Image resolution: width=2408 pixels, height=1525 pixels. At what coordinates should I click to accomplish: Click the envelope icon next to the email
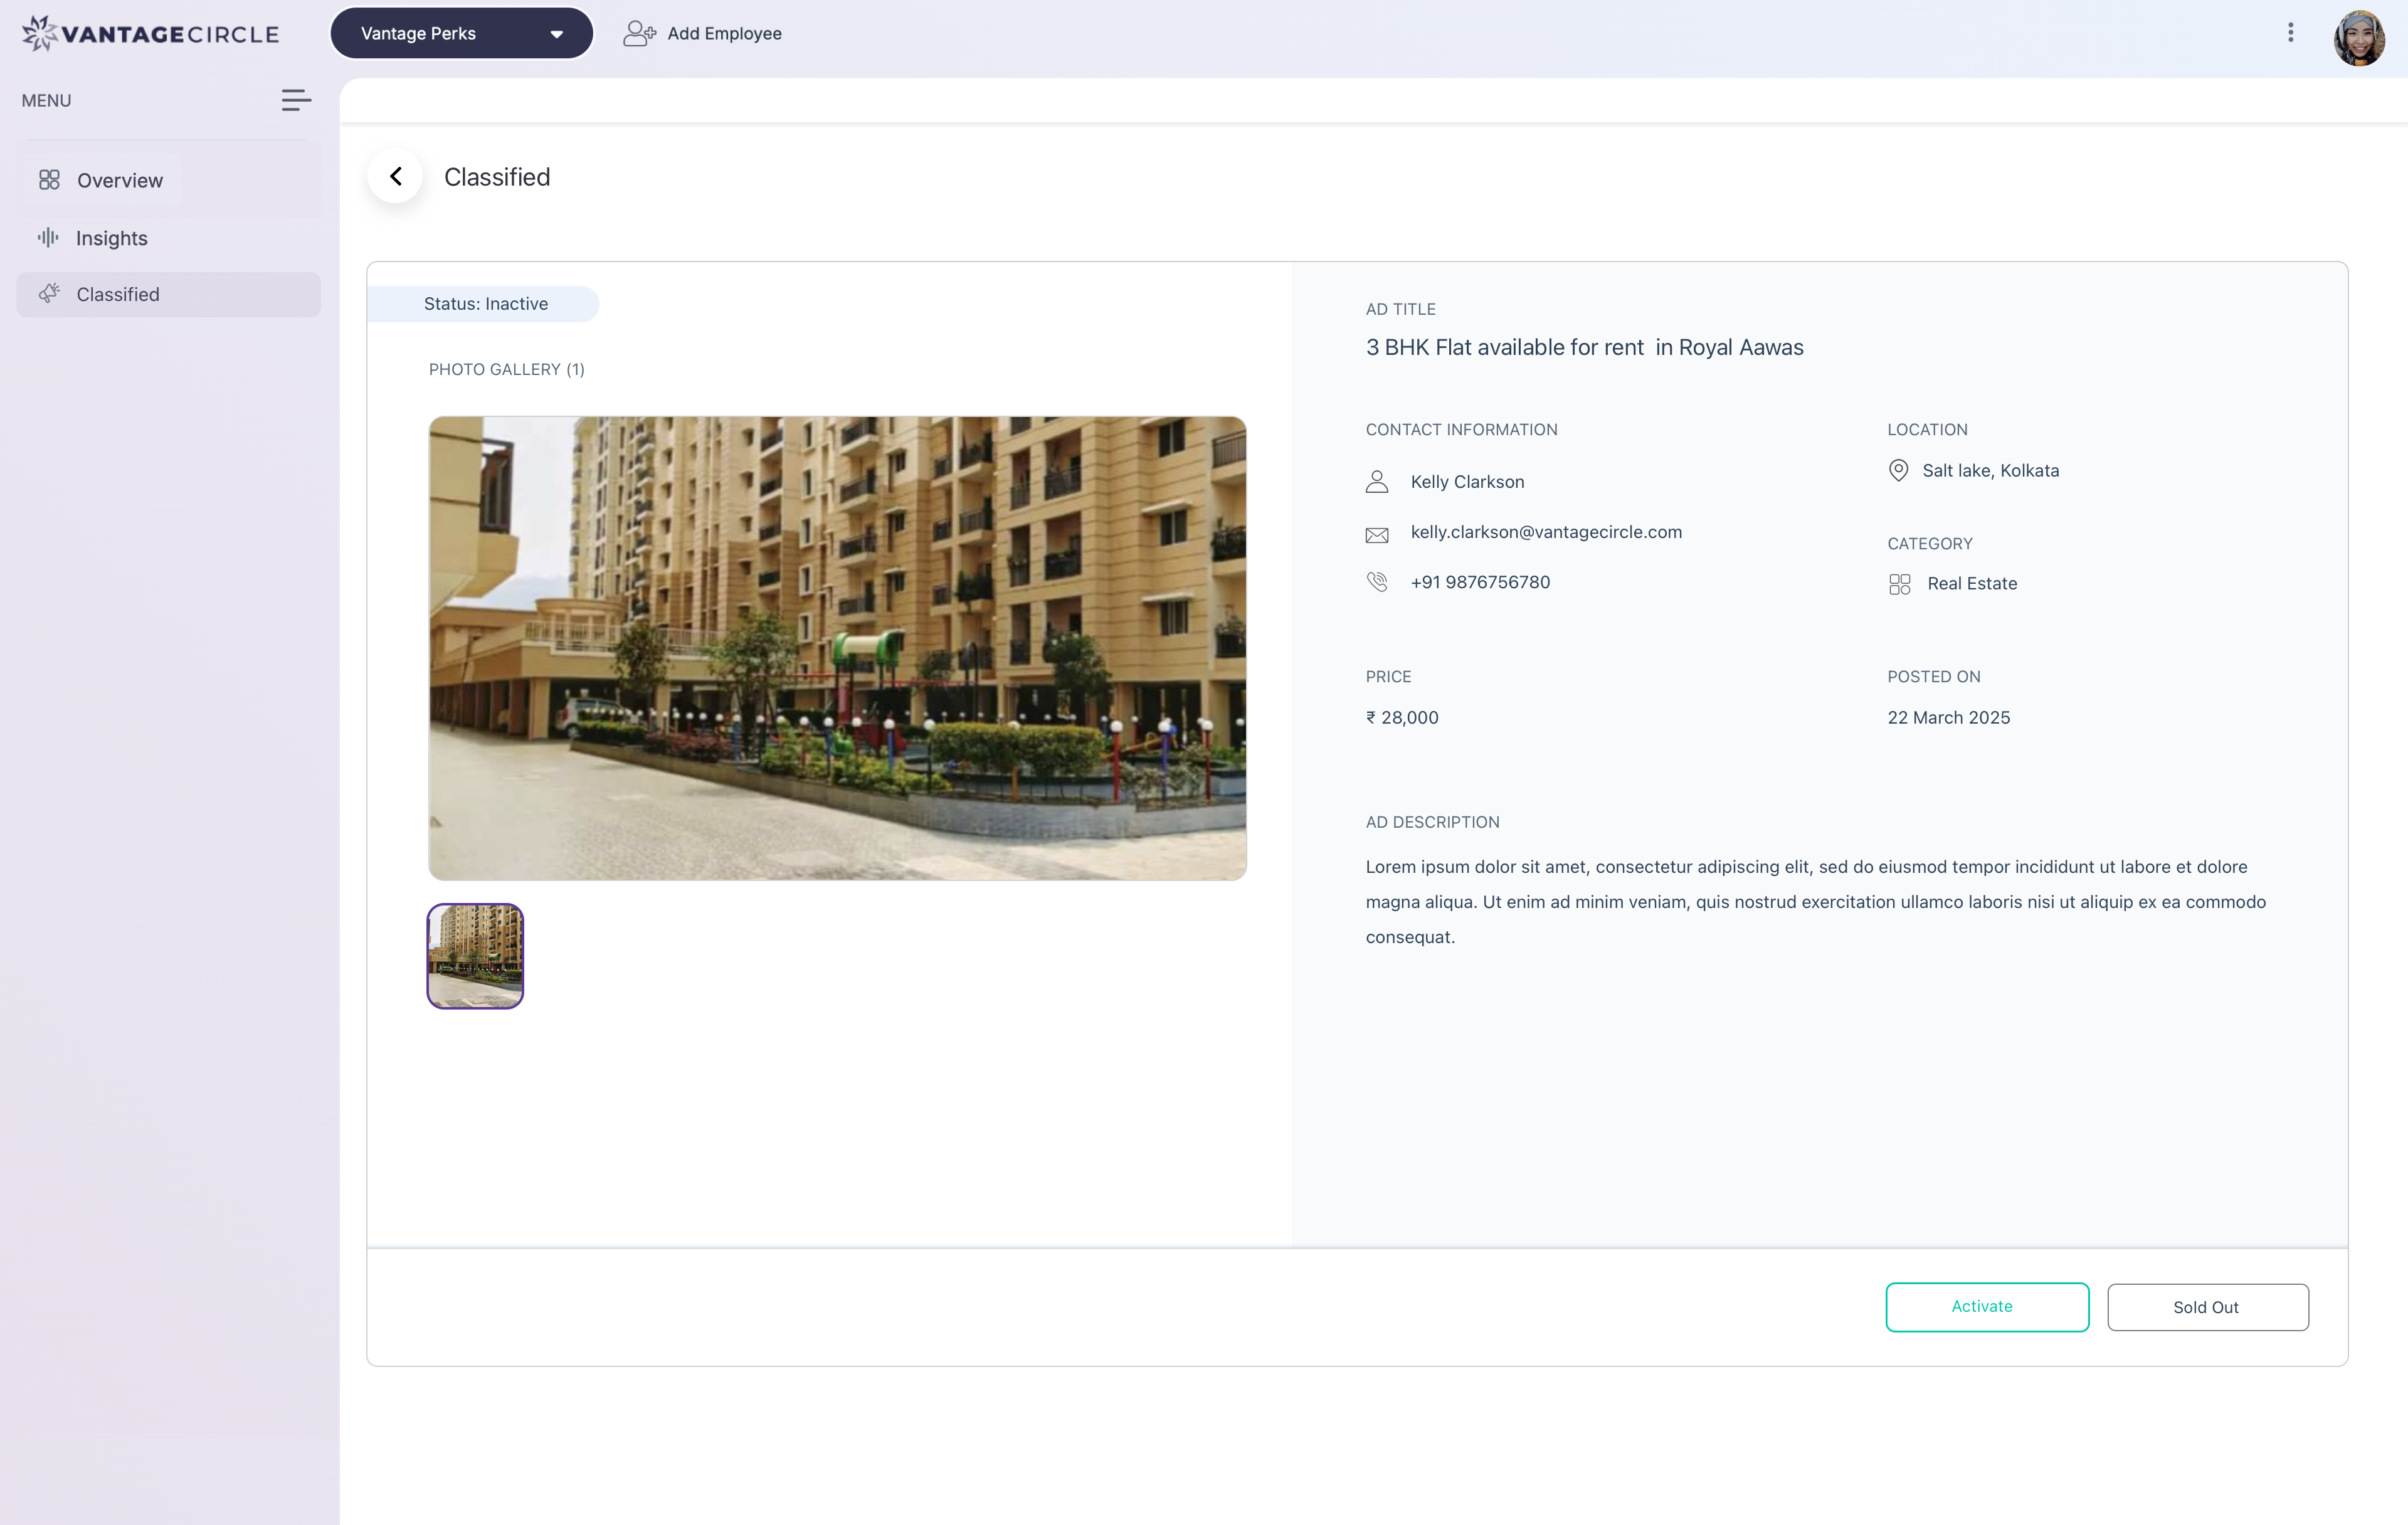[1377, 535]
